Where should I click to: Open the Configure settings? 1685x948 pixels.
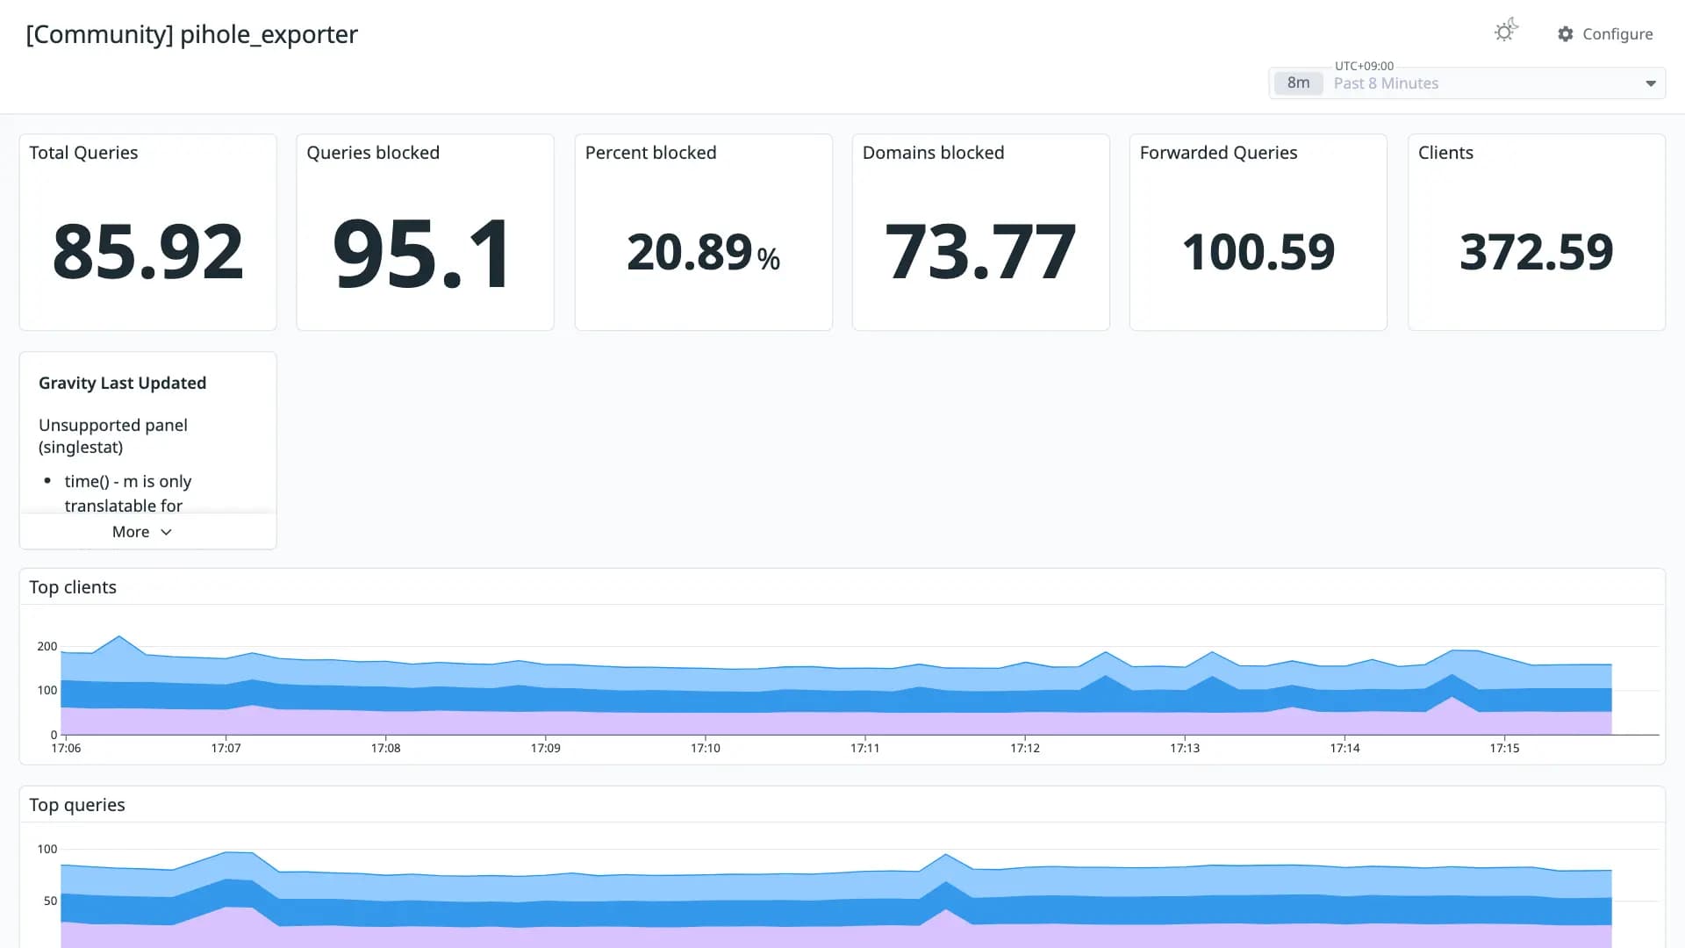(x=1605, y=34)
